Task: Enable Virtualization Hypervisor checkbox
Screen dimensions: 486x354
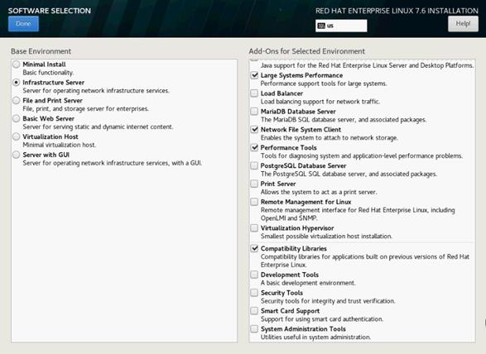Action: pos(254,228)
